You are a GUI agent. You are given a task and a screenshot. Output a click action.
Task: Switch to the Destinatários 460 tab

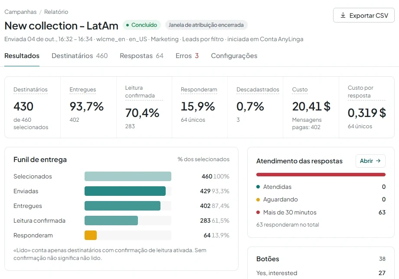click(x=80, y=56)
